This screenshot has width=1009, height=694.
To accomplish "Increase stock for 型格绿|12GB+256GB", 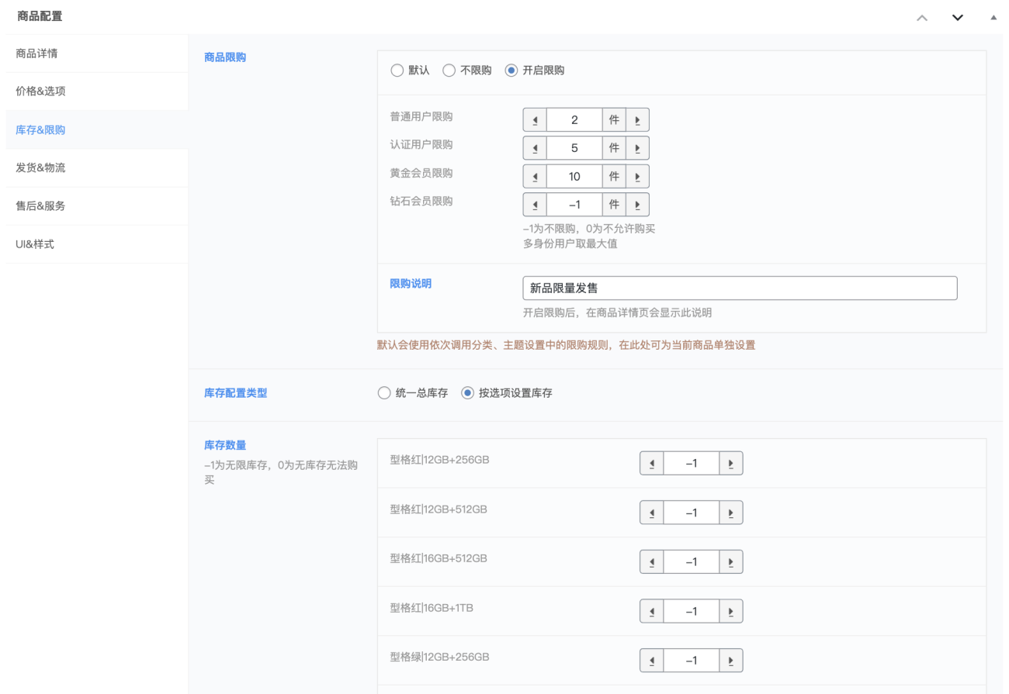I will point(731,661).
